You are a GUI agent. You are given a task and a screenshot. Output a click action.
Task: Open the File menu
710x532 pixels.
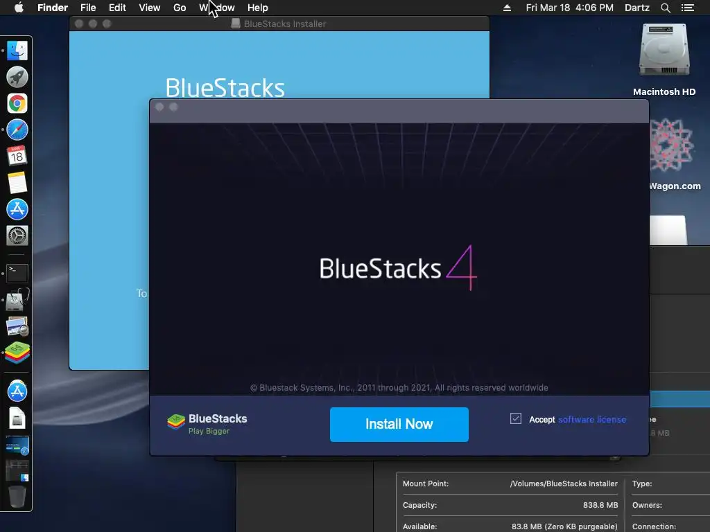(88, 8)
